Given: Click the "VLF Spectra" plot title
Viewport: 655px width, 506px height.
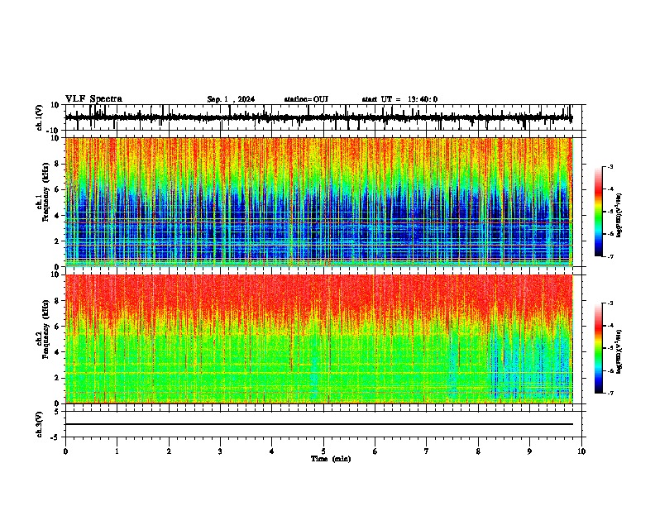Looking at the screenshot, I should pyautogui.click(x=93, y=99).
